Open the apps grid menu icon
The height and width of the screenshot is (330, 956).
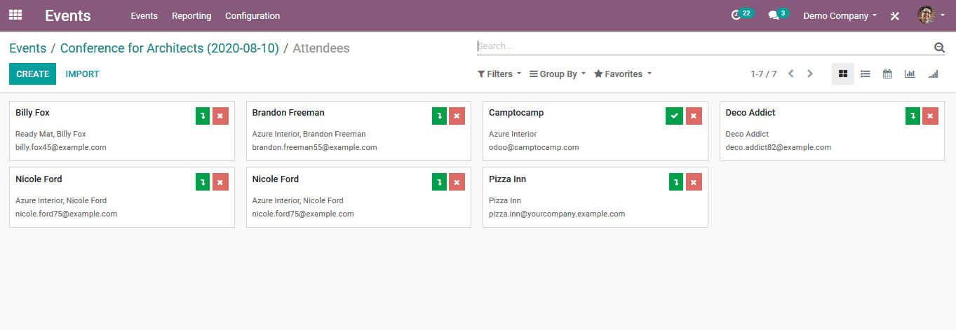[x=15, y=15]
